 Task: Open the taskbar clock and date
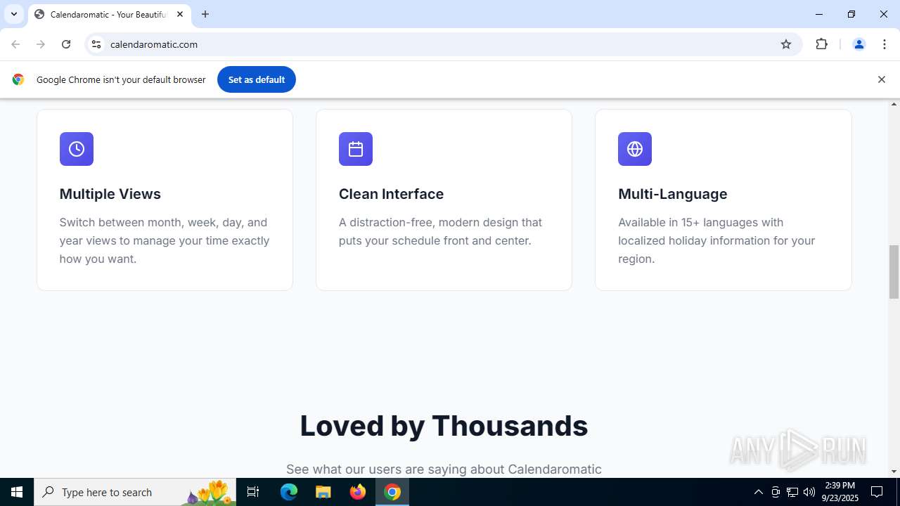pos(841,492)
